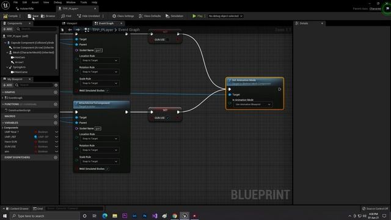Screen dimensions: 391x220
Task: Open Class Settings
Action: coord(123,16)
